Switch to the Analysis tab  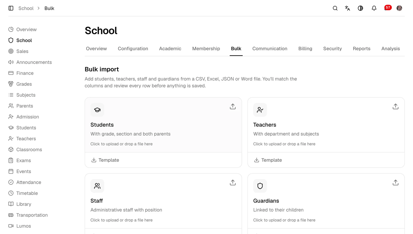[391, 49]
